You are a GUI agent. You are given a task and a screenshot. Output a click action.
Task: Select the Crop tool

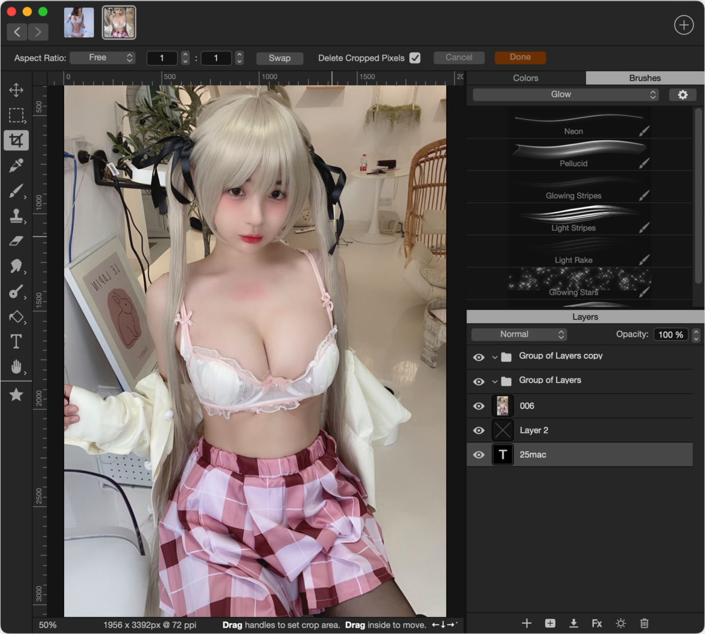point(16,140)
